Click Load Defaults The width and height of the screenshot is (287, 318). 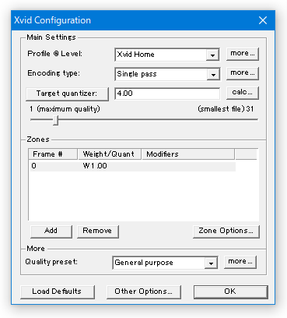click(x=58, y=292)
